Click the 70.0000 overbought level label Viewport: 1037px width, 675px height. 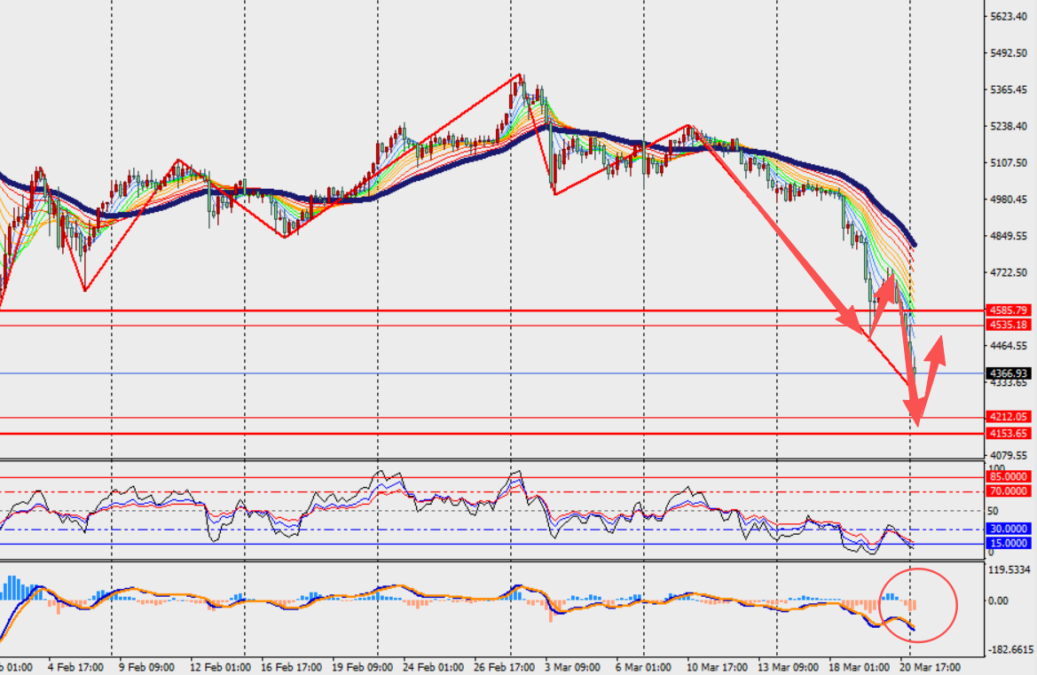pos(1010,491)
